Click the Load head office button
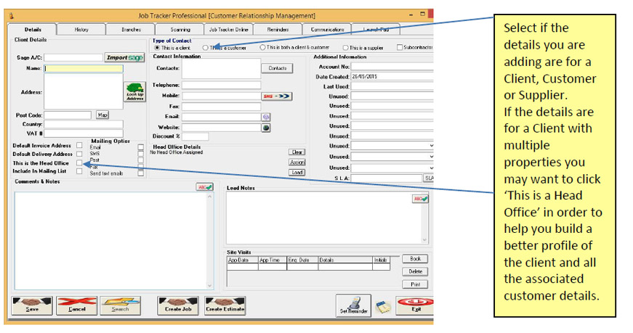Viewport: 633px width, 333px height. pyautogui.click(x=297, y=172)
